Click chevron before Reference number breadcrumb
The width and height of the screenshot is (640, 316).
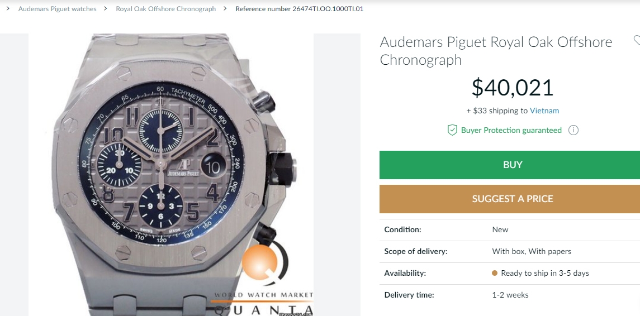point(225,9)
